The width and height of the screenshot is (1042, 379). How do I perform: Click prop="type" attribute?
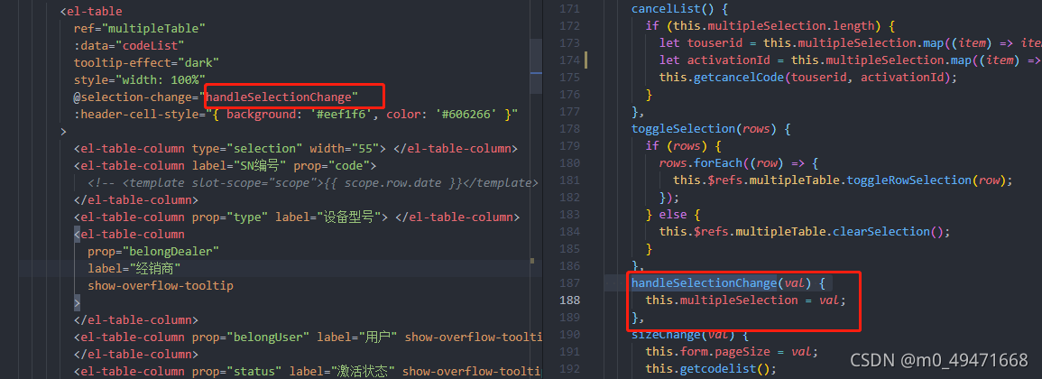click(x=231, y=217)
